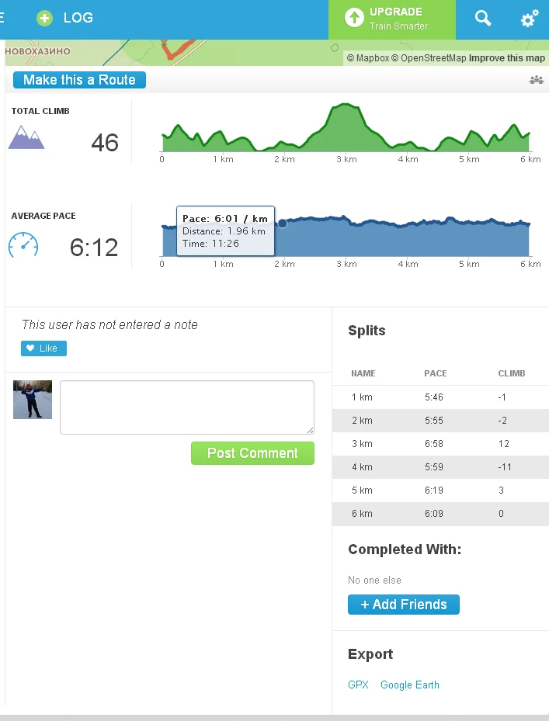
Task: Click the average pace value 6:12
Action: point(94,248)
